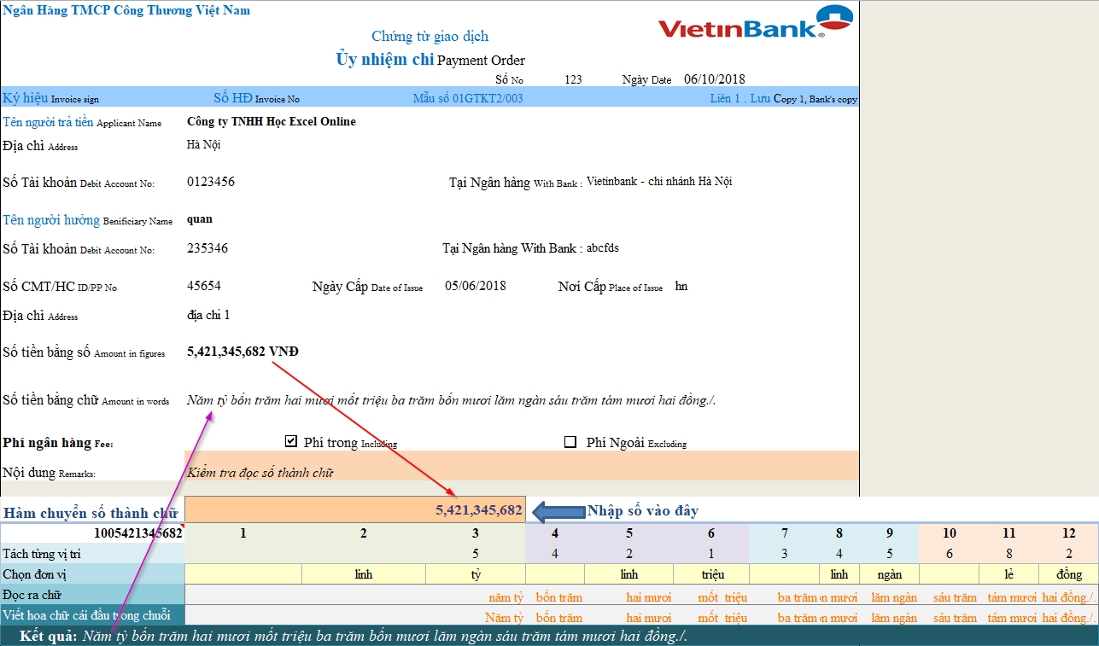Select the orange number input cell beside 'Nhập số vào đây'

click(355, 509)
